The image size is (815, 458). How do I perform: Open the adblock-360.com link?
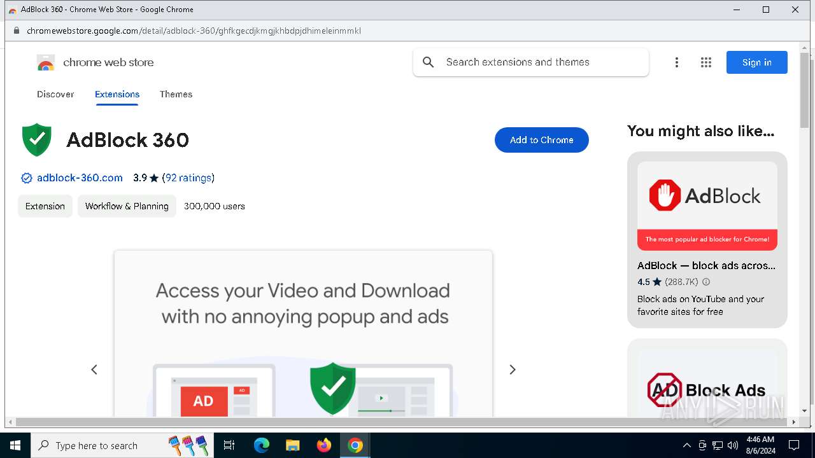coord(80,178)
